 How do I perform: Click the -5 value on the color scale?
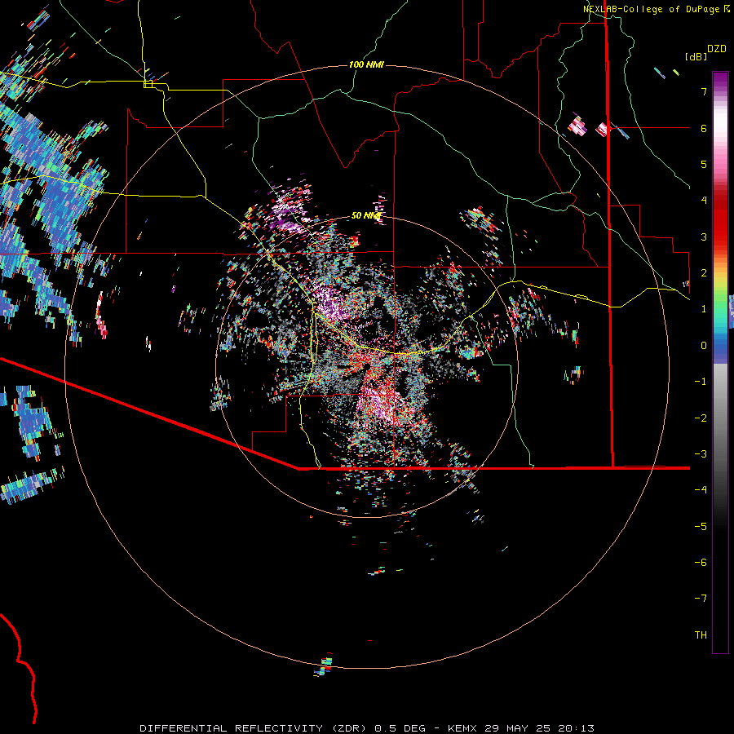[x=701, y=527]
